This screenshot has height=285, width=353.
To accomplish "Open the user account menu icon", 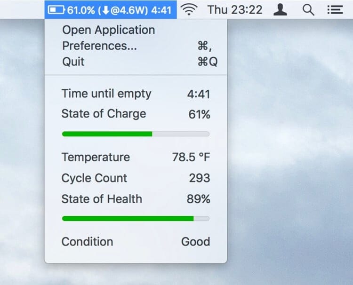I will pyautogui.click(x=281, y=10).
